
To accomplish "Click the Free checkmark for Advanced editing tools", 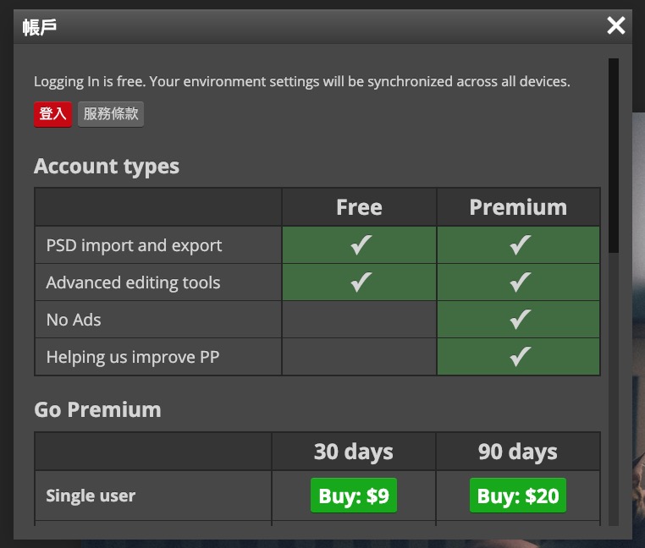I will (x=360, y=282).
